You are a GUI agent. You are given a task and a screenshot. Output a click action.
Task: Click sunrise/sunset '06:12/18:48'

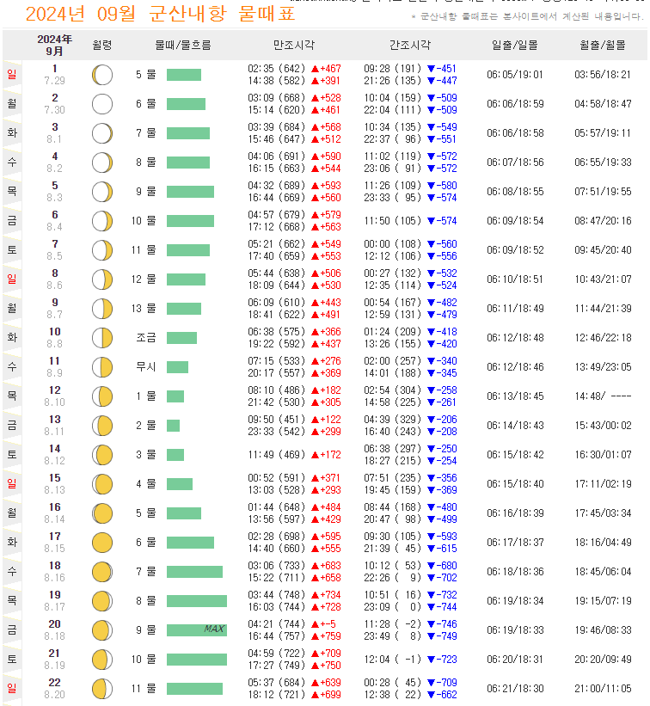click(515, 338)
